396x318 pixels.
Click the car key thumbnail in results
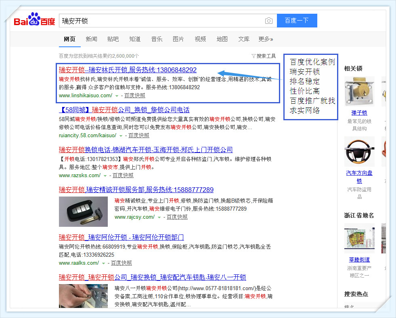[83, 211]
